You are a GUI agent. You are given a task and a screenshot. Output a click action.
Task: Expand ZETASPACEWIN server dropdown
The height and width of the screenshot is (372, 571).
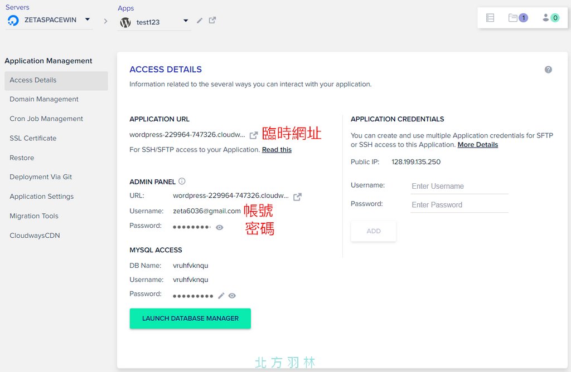(88, 19)
